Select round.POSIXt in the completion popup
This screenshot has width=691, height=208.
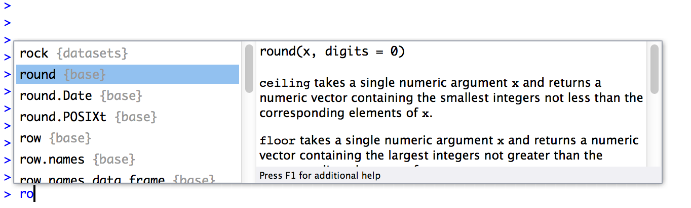click(63, 117)
